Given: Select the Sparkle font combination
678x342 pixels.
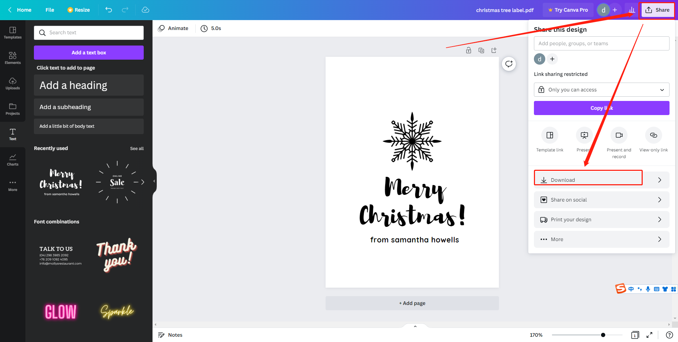Looking at the screenshot, I should click(117, 312).
